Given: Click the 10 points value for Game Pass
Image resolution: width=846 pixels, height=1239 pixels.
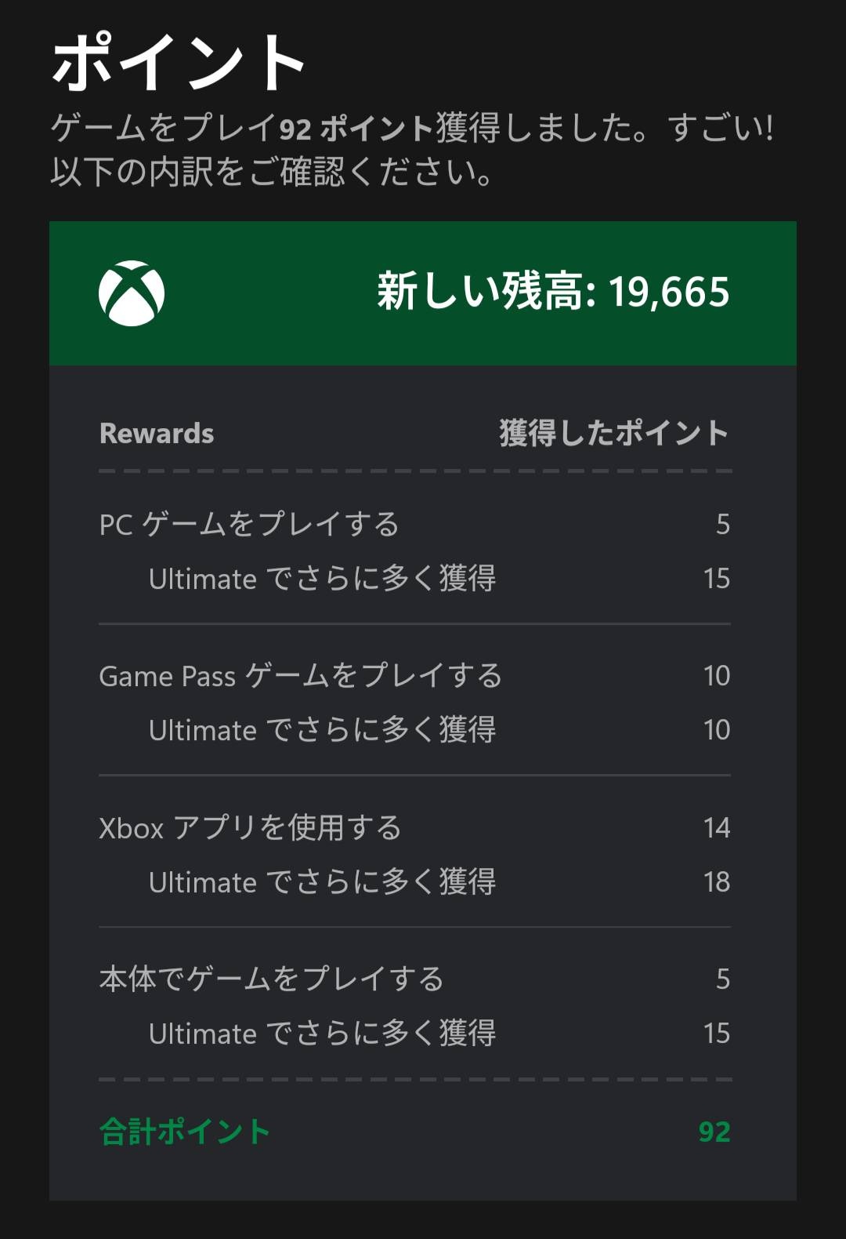Looking at the screenshot, I should 716,675.
